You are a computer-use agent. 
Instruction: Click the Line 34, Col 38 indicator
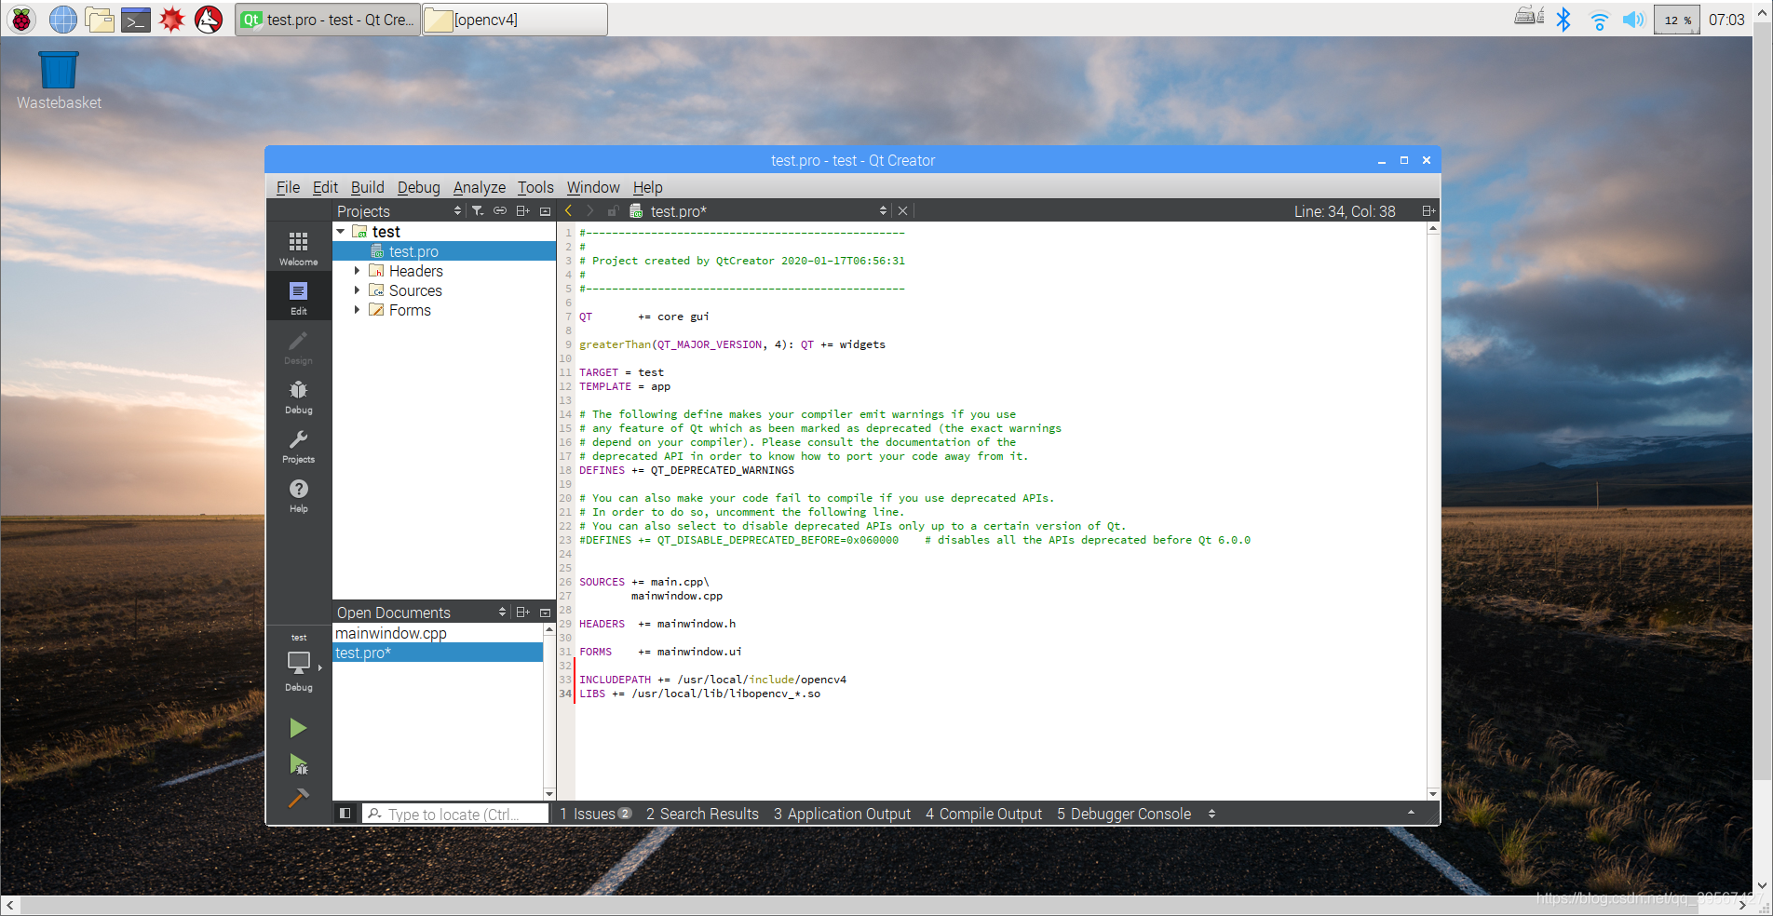(x=1345, y=211)
